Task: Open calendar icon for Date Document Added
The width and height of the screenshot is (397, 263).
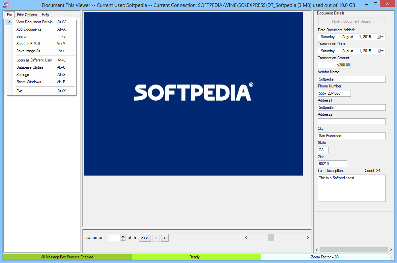Action: [x=381, y=37]
